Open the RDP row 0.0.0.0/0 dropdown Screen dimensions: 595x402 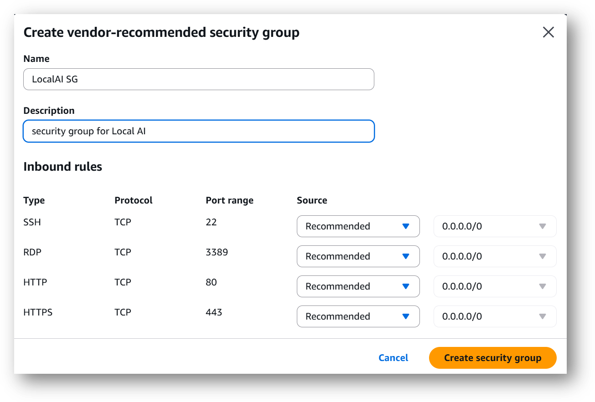tap(495, 256)
